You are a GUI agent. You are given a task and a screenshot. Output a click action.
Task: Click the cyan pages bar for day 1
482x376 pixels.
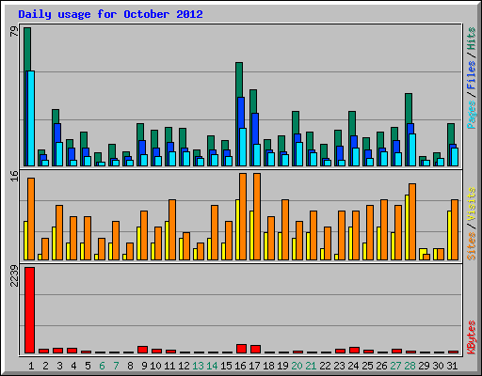pos(31,118)
